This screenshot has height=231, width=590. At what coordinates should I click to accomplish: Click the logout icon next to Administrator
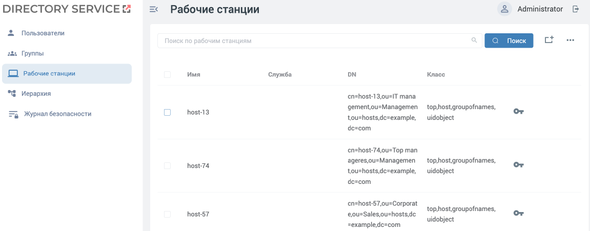point(576,9)
